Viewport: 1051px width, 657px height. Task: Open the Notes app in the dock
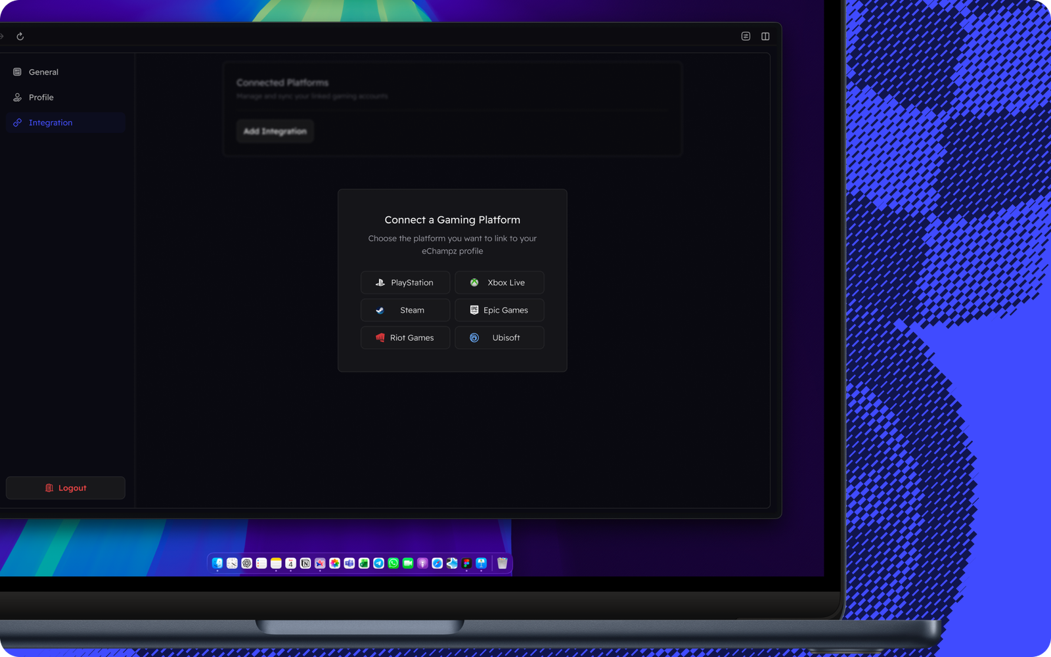click(276, 563)
